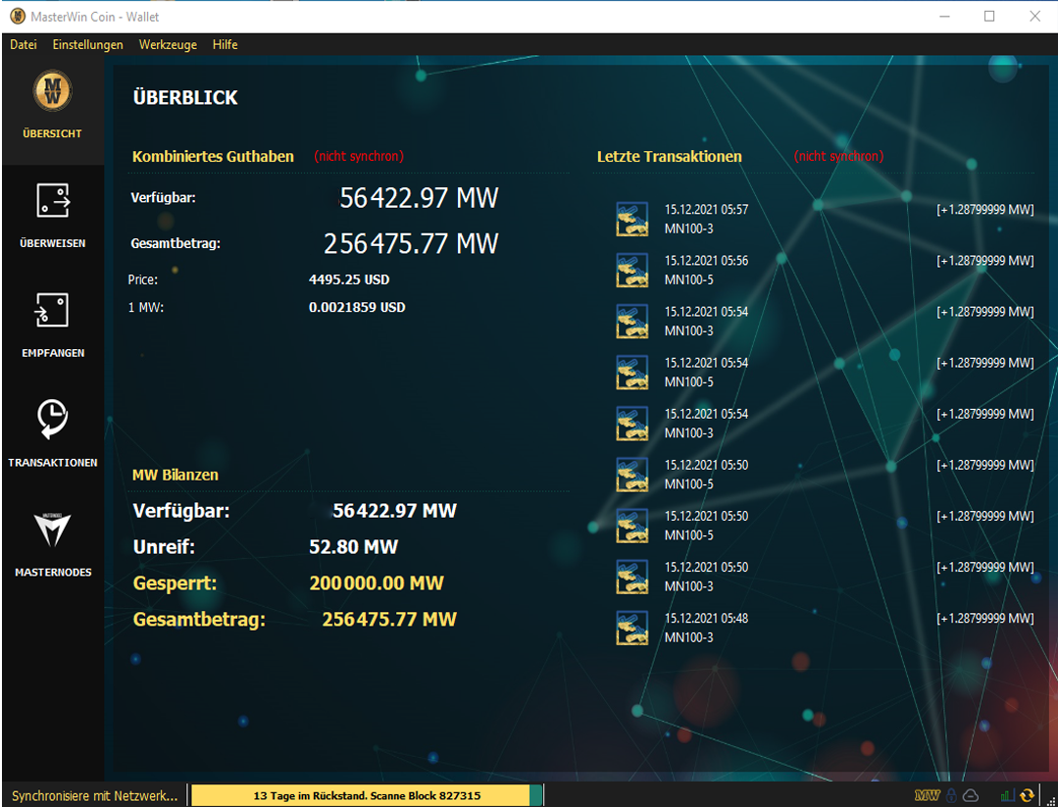Image resolution: width=1058 pixels, height=807 pixels.
Task: Open the Empfangen receive page
Action: coord(53,326)
